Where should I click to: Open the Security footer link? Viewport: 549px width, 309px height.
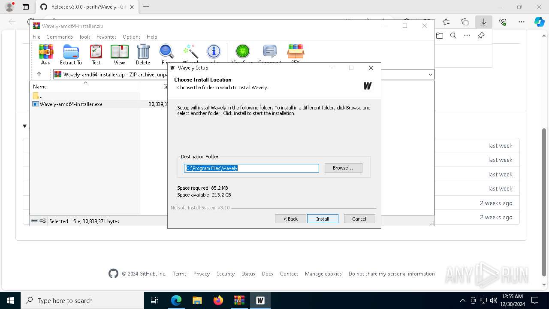point(226,274)
